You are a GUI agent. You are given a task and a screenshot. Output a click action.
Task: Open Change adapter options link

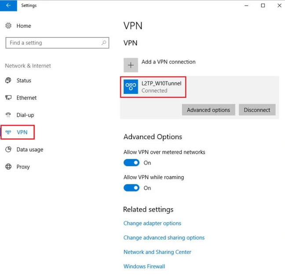point(152,223)
